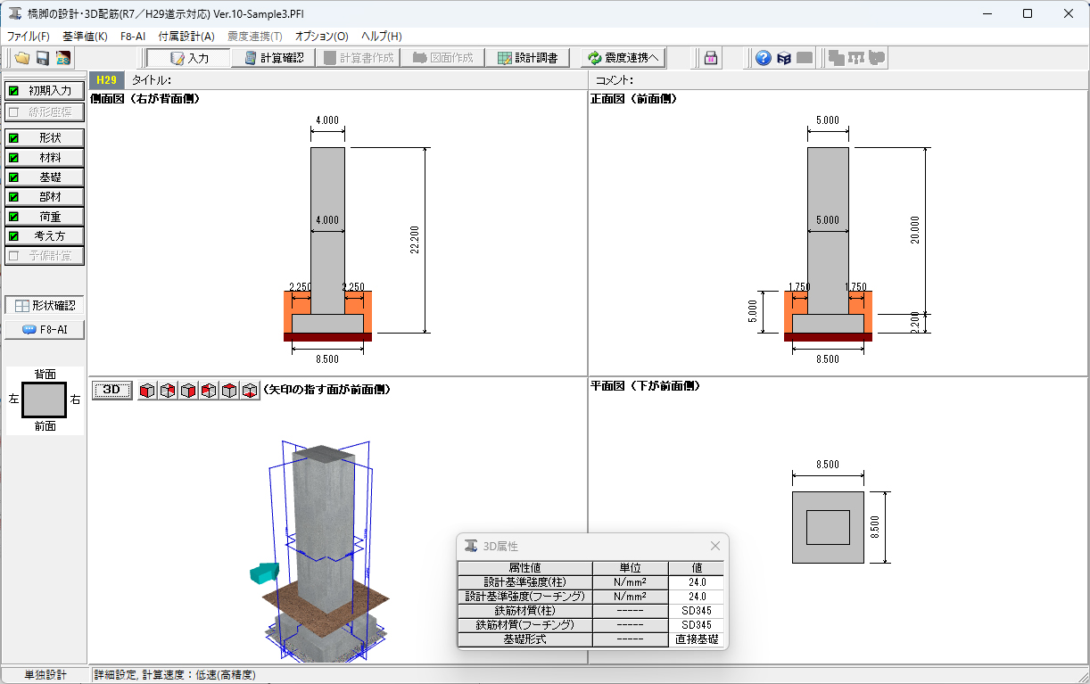Open the 付属設計(A) menu
The width and height of the screenshot is (1090, 684).
pyautogui.click(x=186, y=37)
